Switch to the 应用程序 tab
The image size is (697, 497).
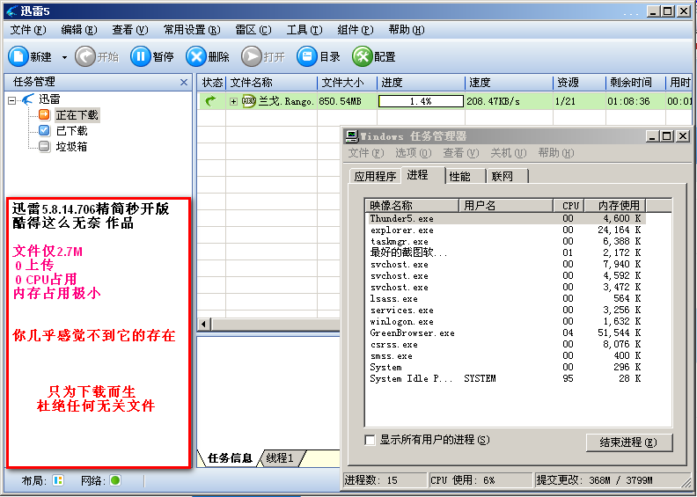click(375, 176)
